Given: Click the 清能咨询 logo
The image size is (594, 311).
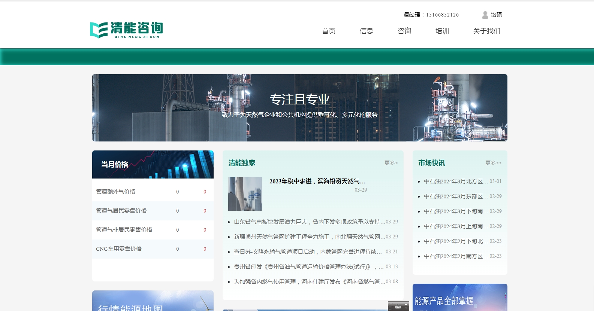Looking at the screenshot, I should pyautogui.click(x=126, y=30).
